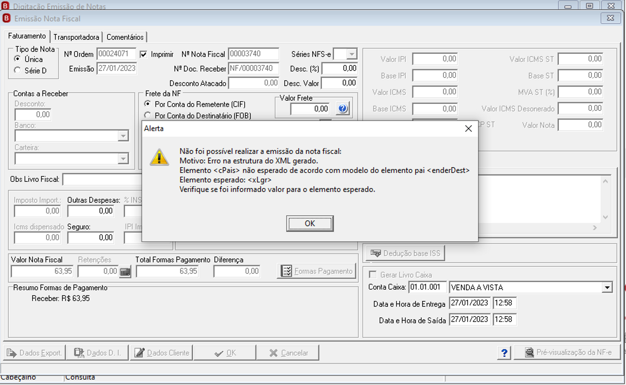This screenshot has width=626, height=385.
Task: Click the bottom OK checkmark button
Action: [x=225, y=353]
